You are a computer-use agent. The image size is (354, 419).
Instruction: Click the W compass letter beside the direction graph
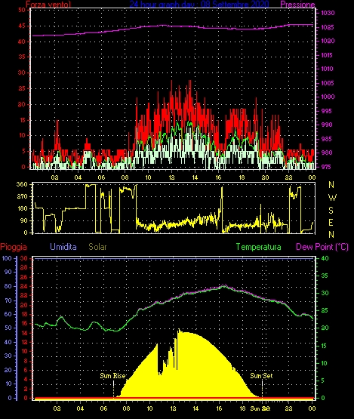[332, 198]
